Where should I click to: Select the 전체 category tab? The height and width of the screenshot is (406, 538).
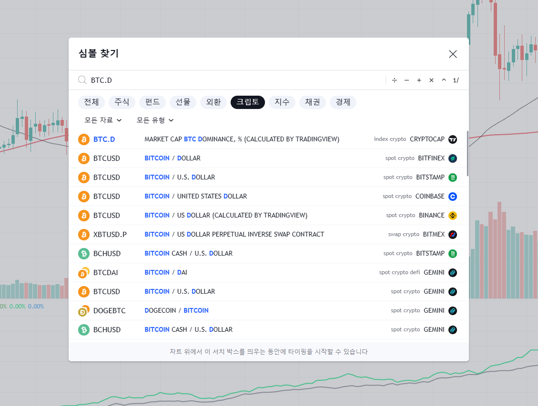[91, 102]
